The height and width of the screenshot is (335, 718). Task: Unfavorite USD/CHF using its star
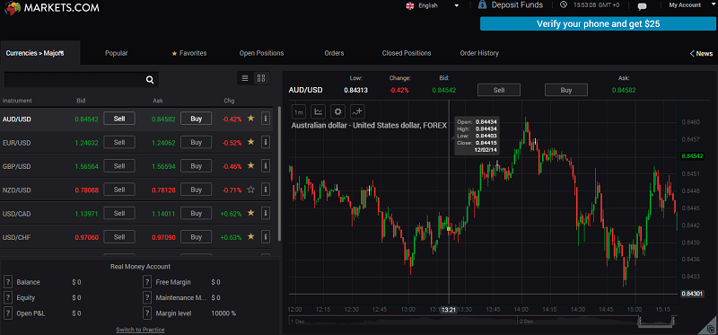tap(250, 236)
